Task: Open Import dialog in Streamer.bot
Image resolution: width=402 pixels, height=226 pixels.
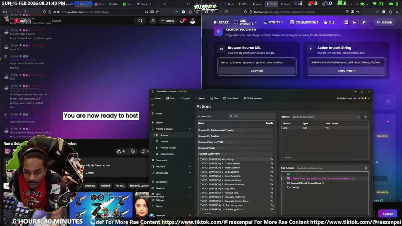Action: pyautogui.click(x=185, y=98)
